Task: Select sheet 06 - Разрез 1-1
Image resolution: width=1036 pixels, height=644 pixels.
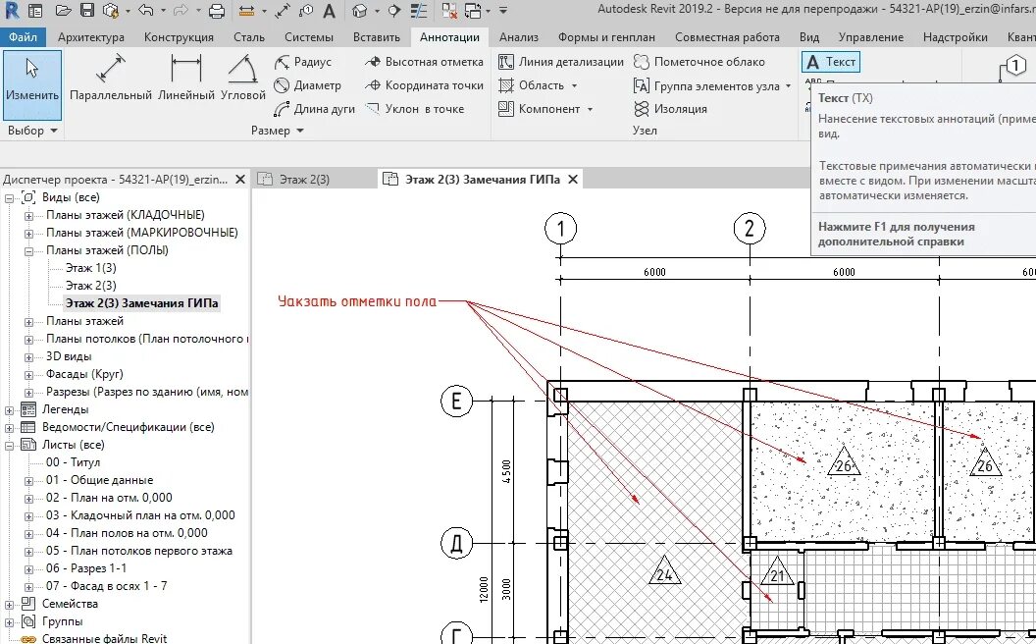Action: pyautogui.click(x=86, y=568)
